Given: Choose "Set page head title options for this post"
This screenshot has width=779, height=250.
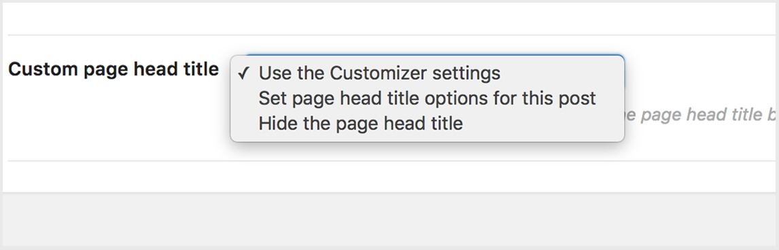Looking at the screenshot, I should [x=428, y=99].
